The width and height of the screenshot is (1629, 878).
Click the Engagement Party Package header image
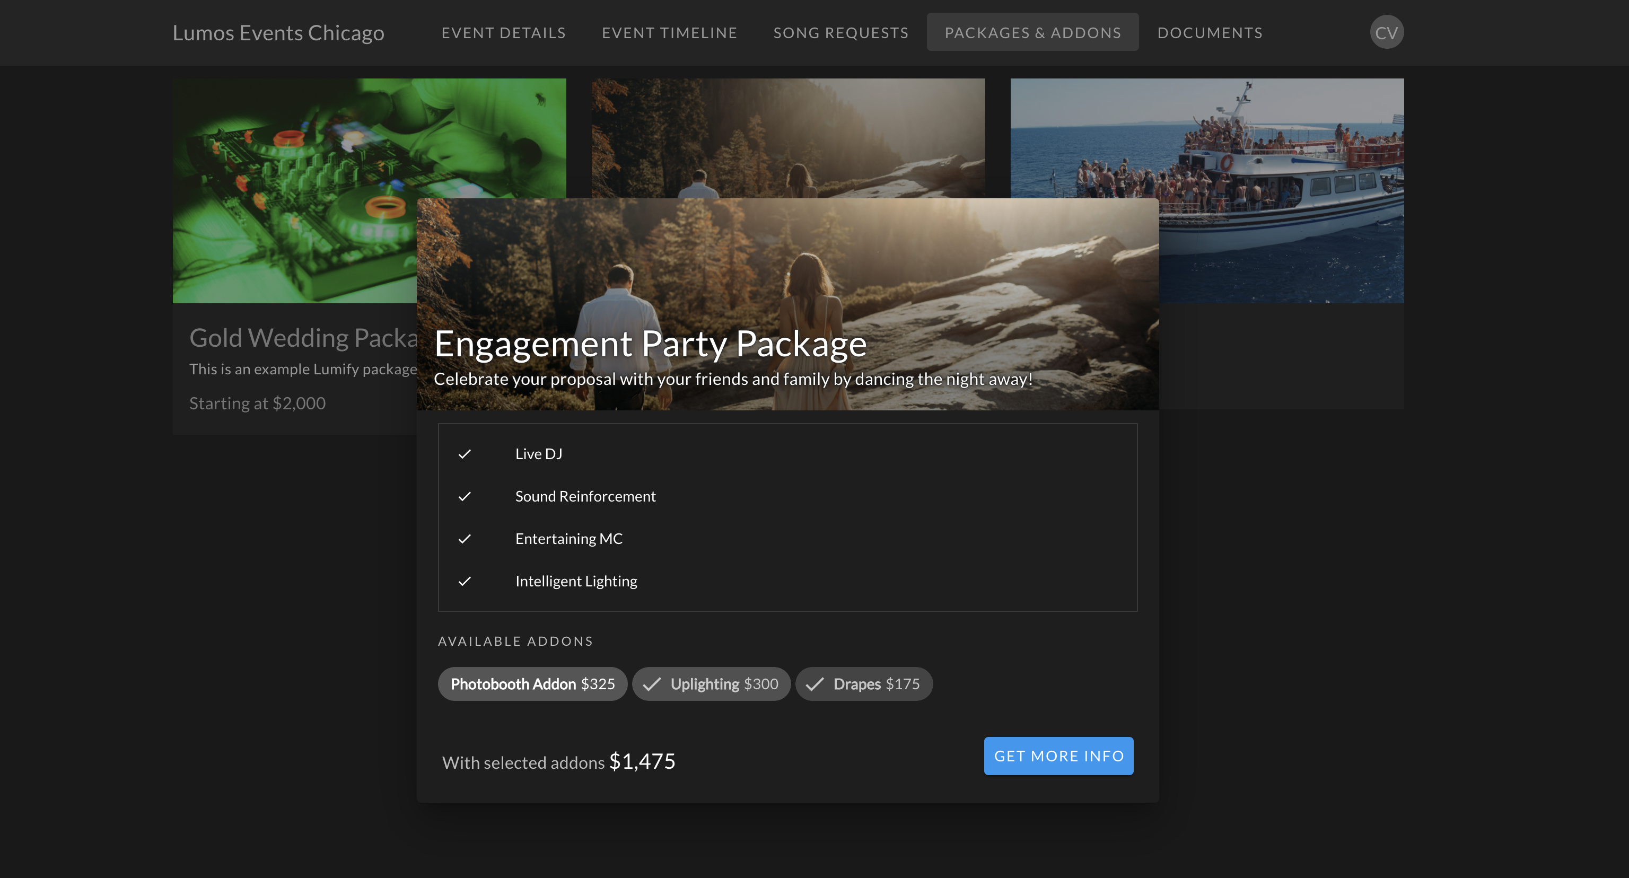(x=787, y=304)
